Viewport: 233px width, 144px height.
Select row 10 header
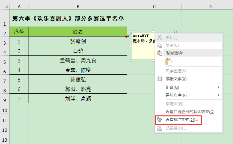pyautogui.click(x=5, y=108)
